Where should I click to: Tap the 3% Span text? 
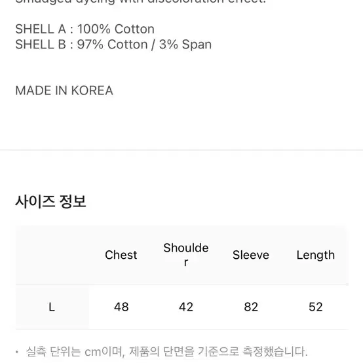[185, 44]
